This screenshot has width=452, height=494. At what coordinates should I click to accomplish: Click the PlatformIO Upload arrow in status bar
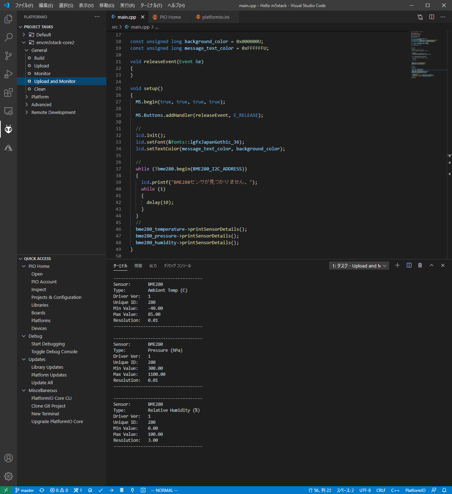pyautogui.click(x=111, y=490)
